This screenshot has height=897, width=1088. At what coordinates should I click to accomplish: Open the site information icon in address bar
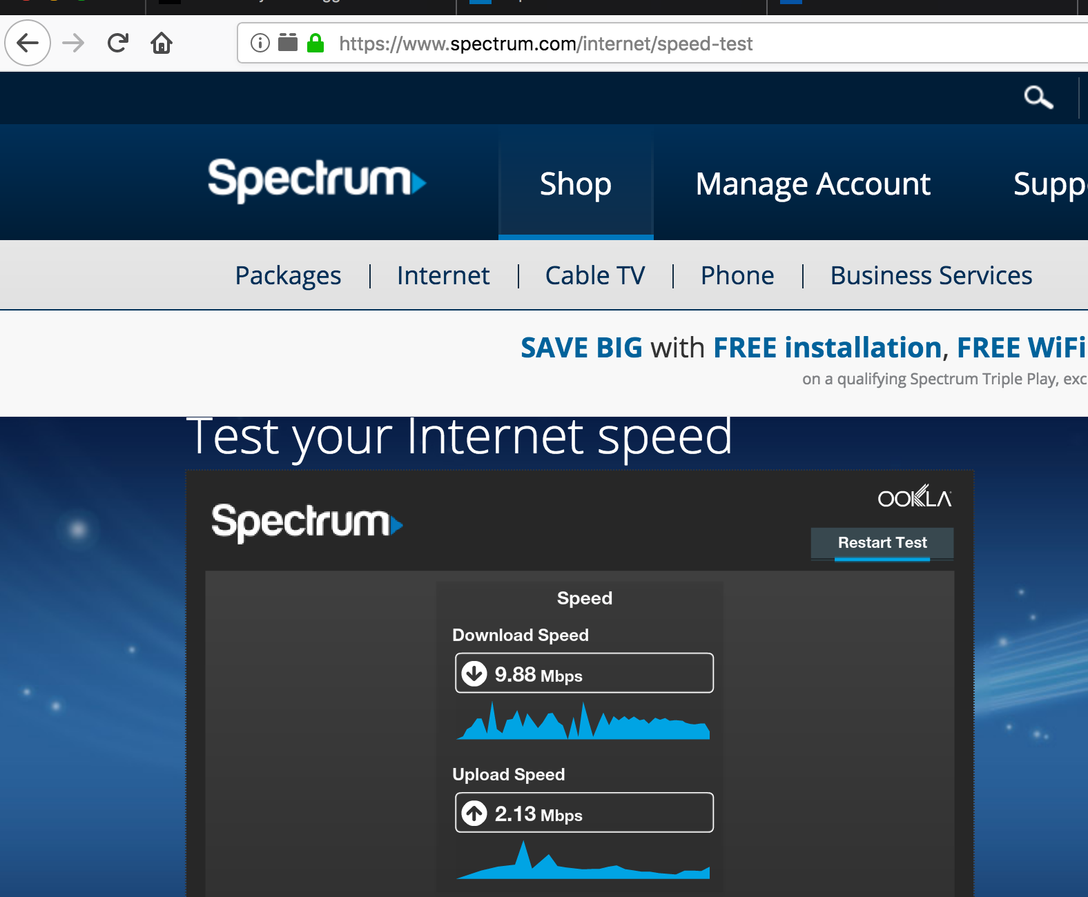tap(260, 43)
